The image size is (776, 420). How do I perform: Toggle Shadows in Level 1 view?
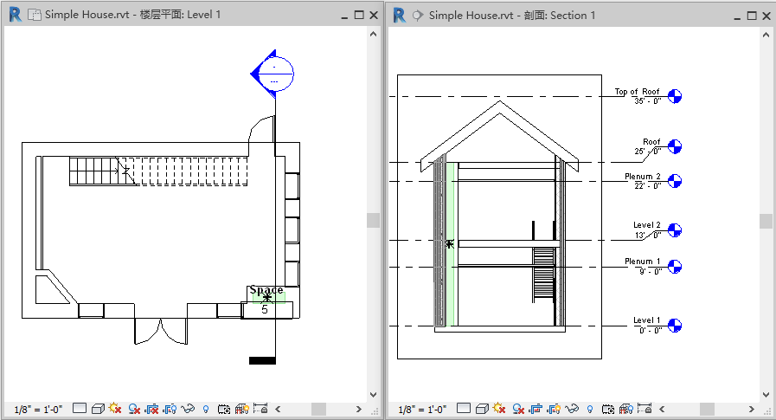pos(134,409)
